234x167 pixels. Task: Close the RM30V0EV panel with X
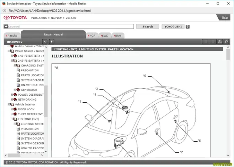pos(45,42)
